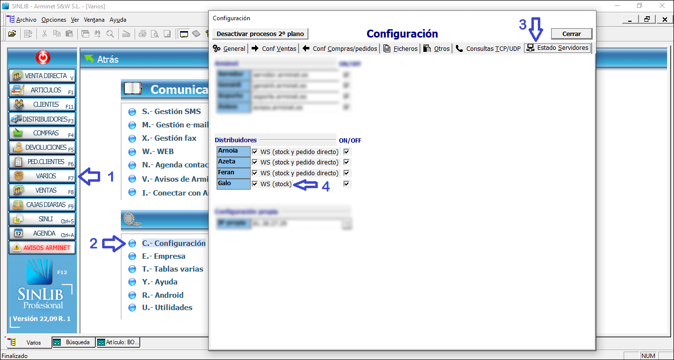
Task: Open X.- Gestión fax
Action: coord(169,138)
